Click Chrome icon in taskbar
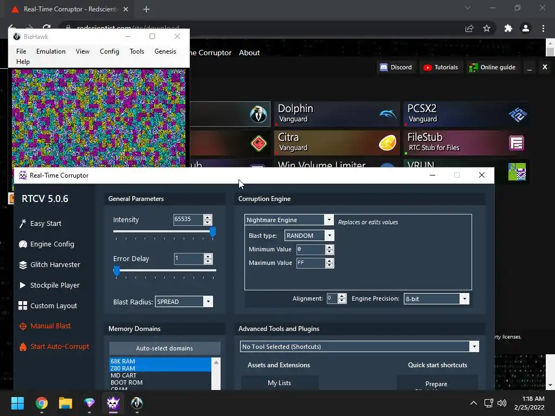Viewport: 555px width, 416px height. (41, 403)
